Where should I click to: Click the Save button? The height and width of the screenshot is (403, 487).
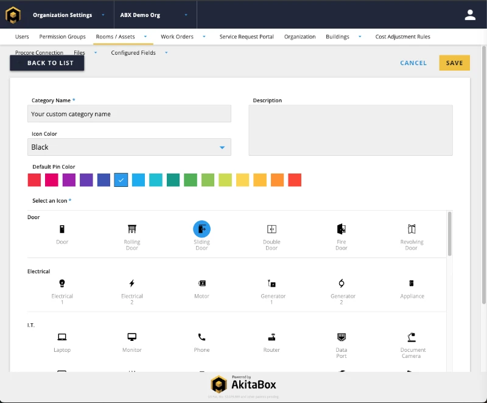click(454, 63)
